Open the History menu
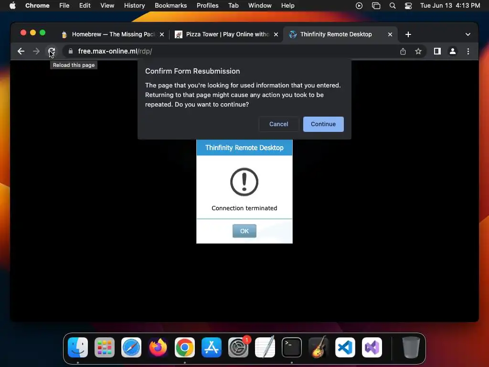Viewport: 489px width, 367px height. (134, 6)
